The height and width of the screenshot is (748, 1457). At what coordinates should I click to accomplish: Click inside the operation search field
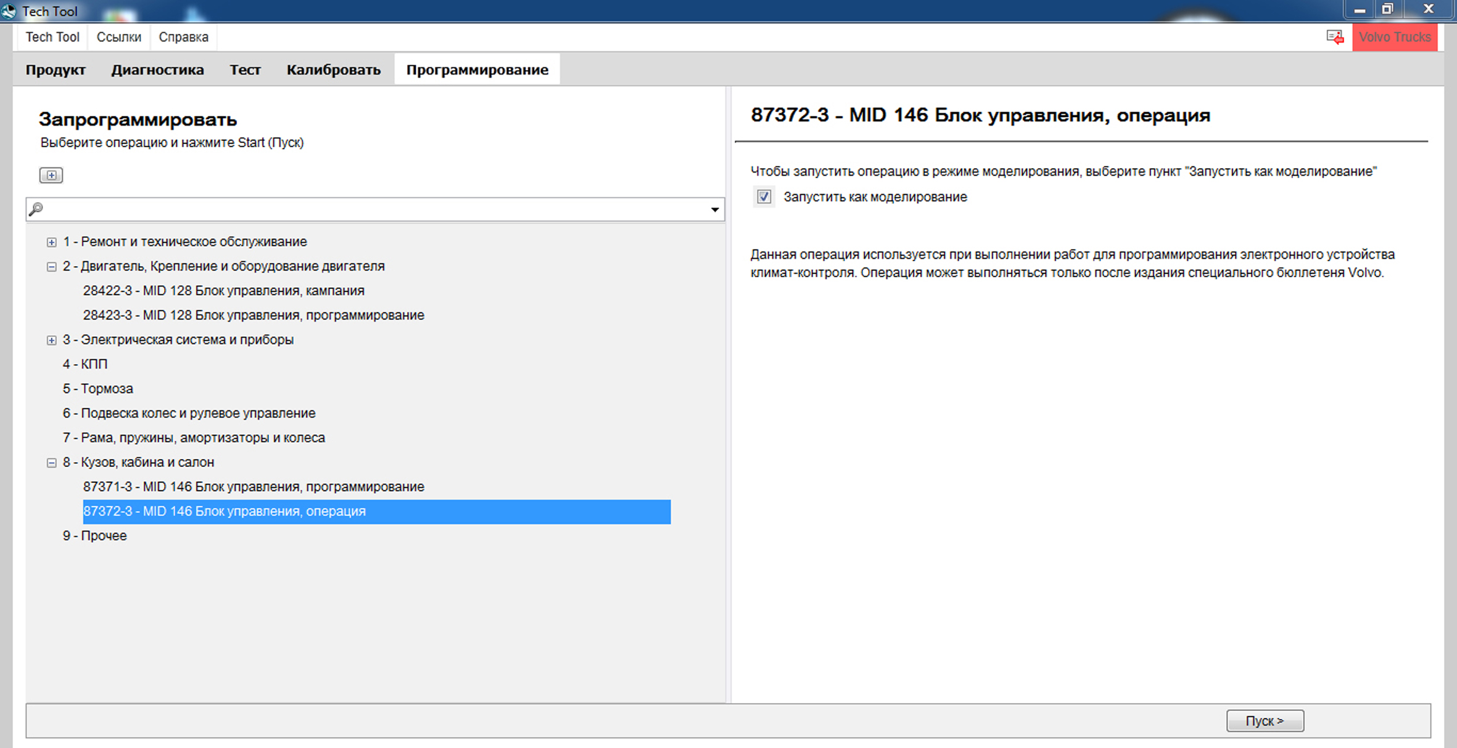[x=370, y=209]
